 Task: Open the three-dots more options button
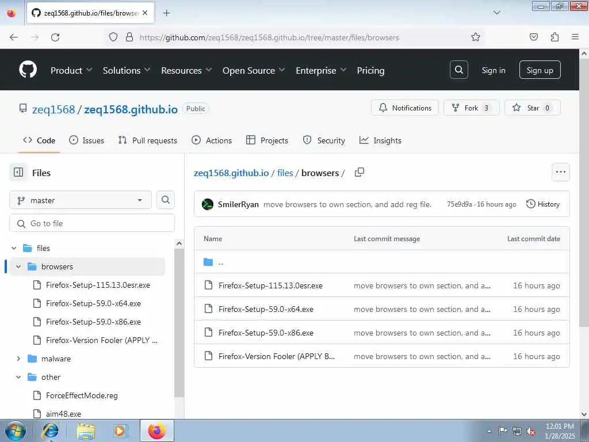tap(560, 172)
